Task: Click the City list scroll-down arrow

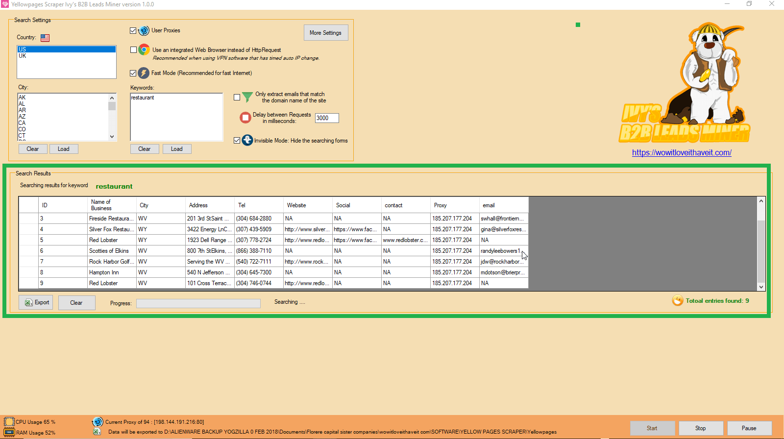Action: coord(112,137)
